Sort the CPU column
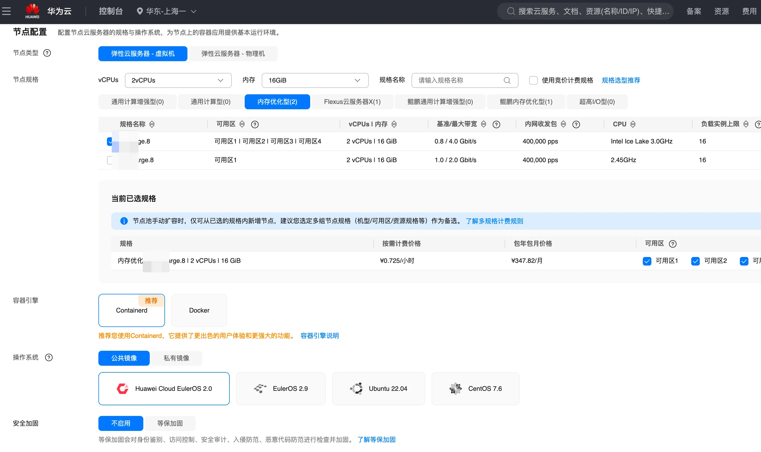This screenshot has height=452, width=761. (x=633, y=124)
